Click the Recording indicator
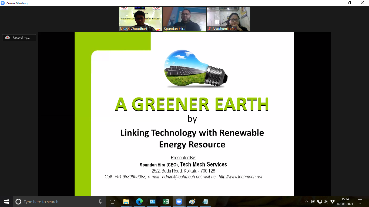Screen dimensions: 369x207 tap(19, 37)
